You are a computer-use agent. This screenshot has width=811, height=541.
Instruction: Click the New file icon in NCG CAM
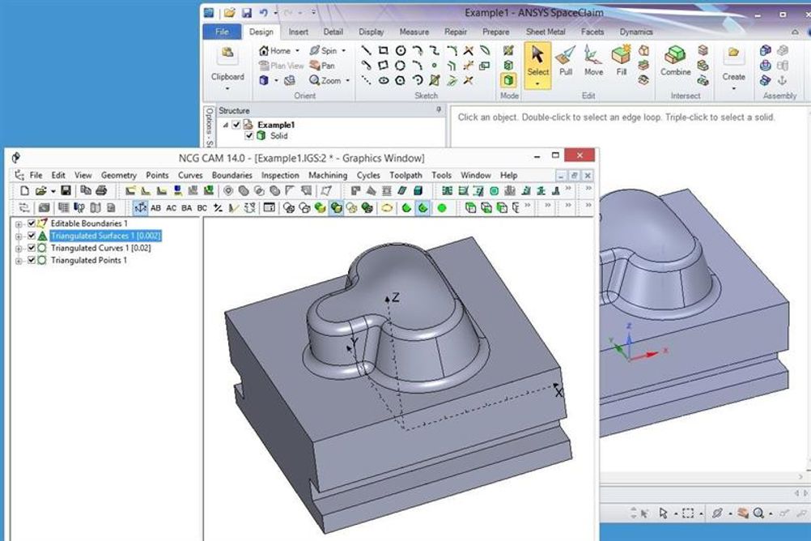(x=24, y=191)
